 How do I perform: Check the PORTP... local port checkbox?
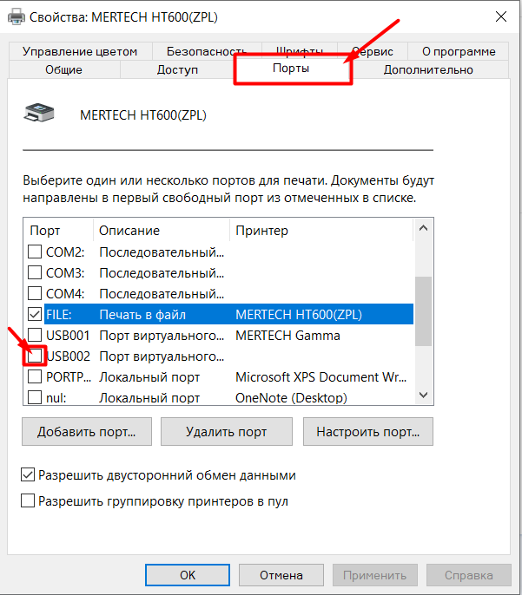pos(35,376)
